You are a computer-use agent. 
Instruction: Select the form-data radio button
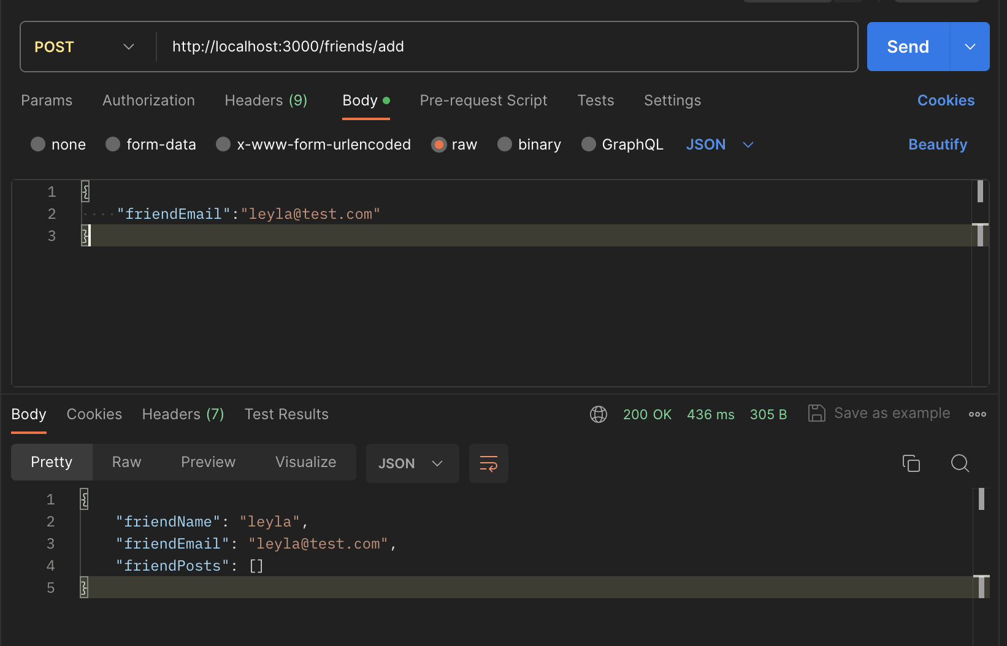tap(113, 144)
